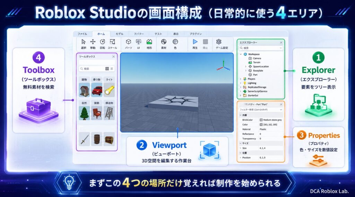Screen dimensions: 355x197
Task: Select the pine tree model thumbnail
Action: [85, 113]
